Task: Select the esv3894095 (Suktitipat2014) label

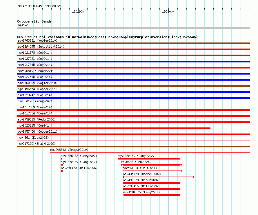Action: 41,47
